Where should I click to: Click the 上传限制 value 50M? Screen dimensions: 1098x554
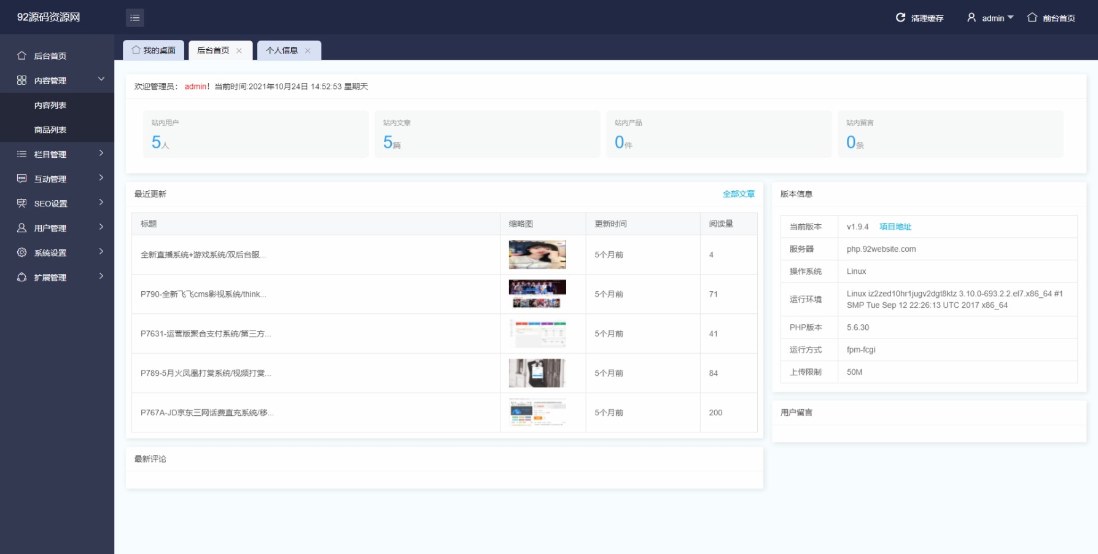pos(854,372)
